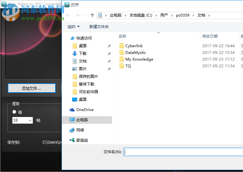
Task: Click the 保存到 path field in converter
Action: (52, 142)
